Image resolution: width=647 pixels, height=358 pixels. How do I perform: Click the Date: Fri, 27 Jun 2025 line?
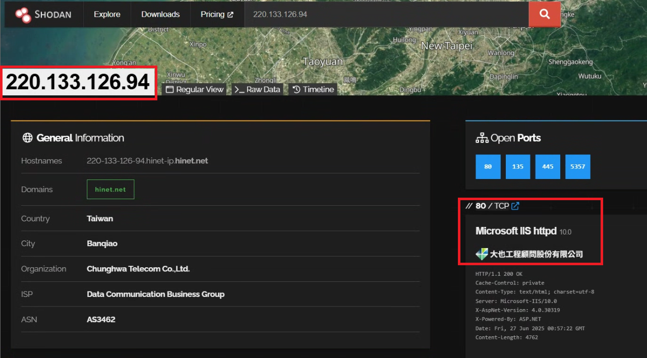(530, 328)
